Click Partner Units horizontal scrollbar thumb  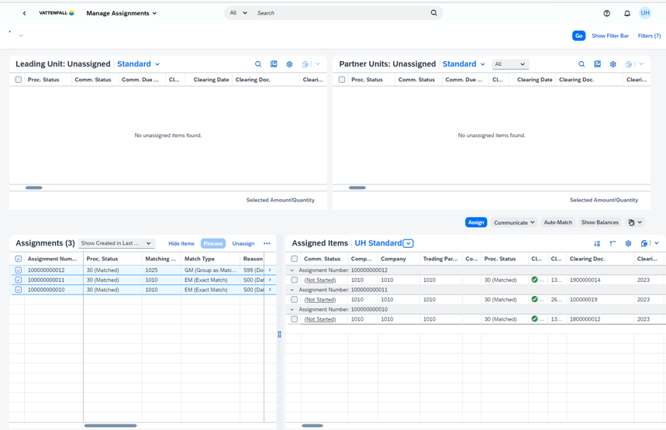pos(357,187)
